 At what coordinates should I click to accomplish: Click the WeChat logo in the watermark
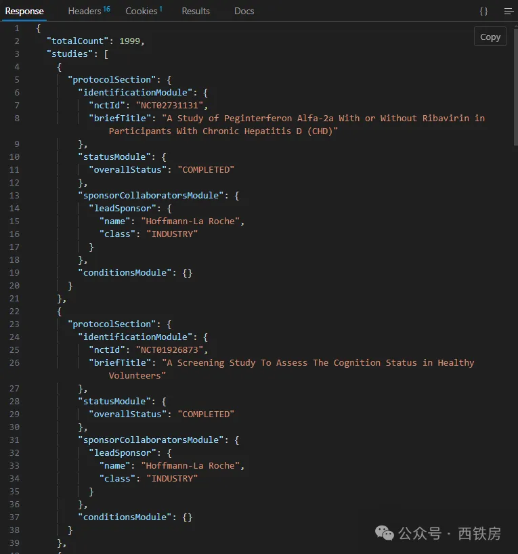click(x=385, y=534)
